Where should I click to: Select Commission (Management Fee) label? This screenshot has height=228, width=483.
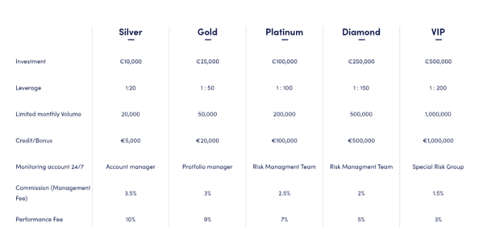53,193
